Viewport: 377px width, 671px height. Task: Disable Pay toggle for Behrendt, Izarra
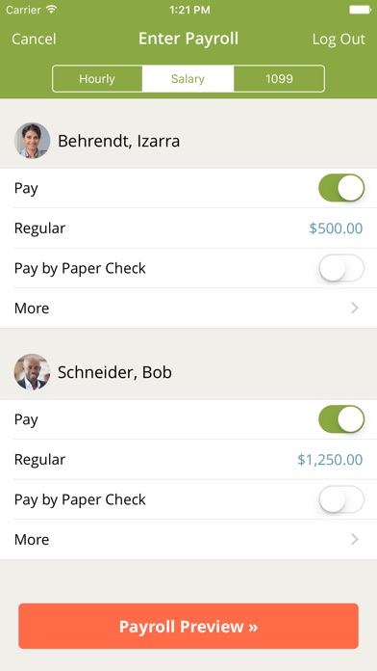pyautogui.click(x=341, y=188)
